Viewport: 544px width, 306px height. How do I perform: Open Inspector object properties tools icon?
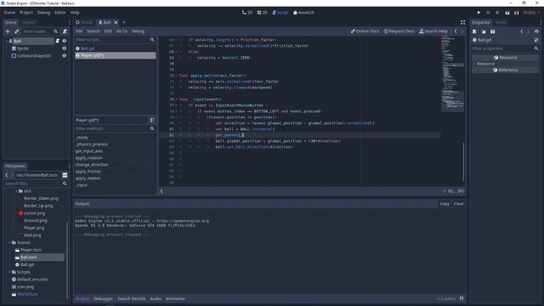pyautogui.click(x=536, y=40)
